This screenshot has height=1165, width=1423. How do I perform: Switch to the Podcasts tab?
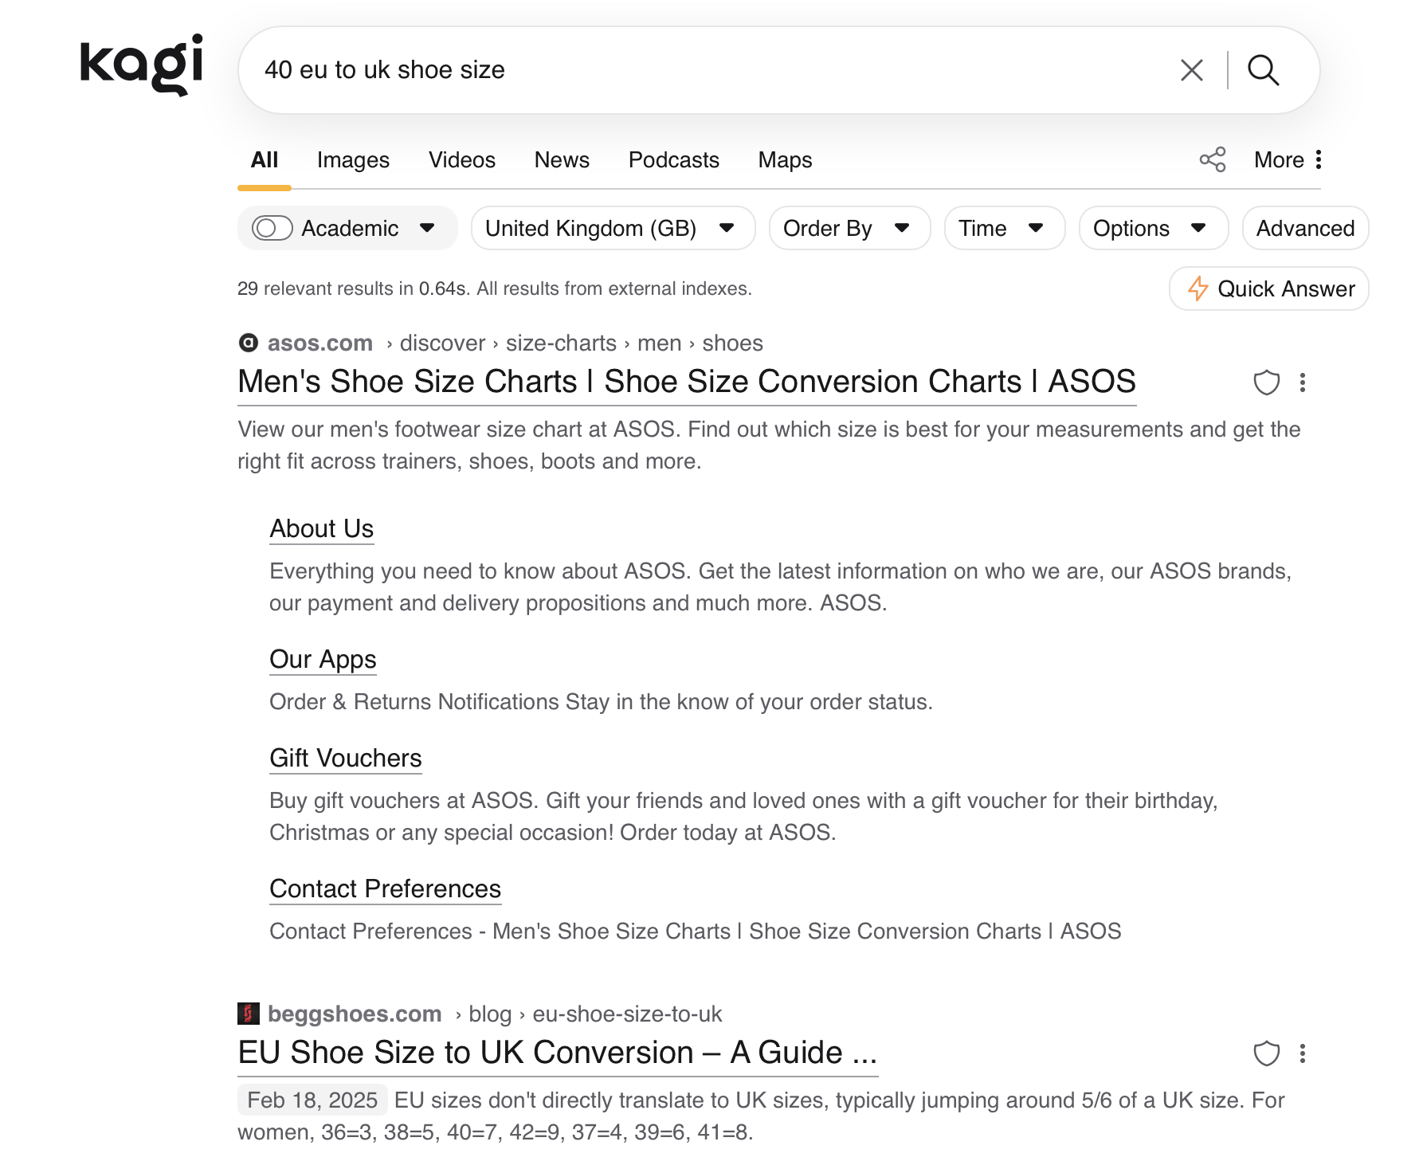click(673, 160)
